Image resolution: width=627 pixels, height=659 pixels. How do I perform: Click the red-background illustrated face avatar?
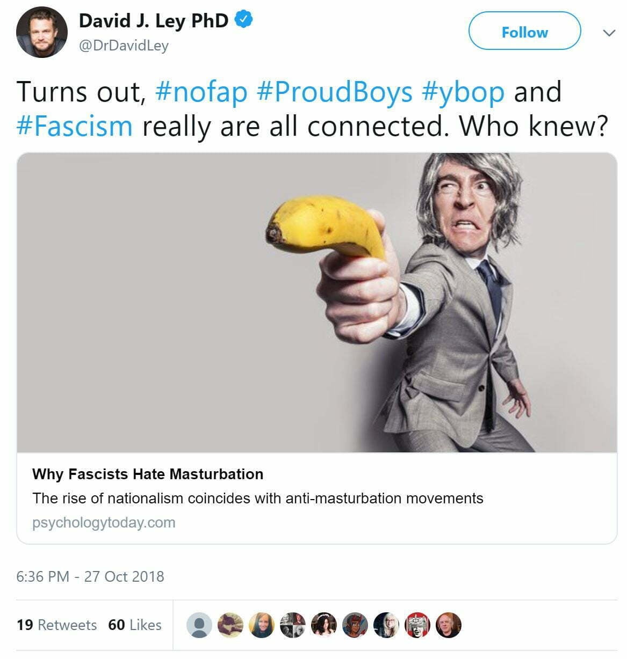pos(417,625)
